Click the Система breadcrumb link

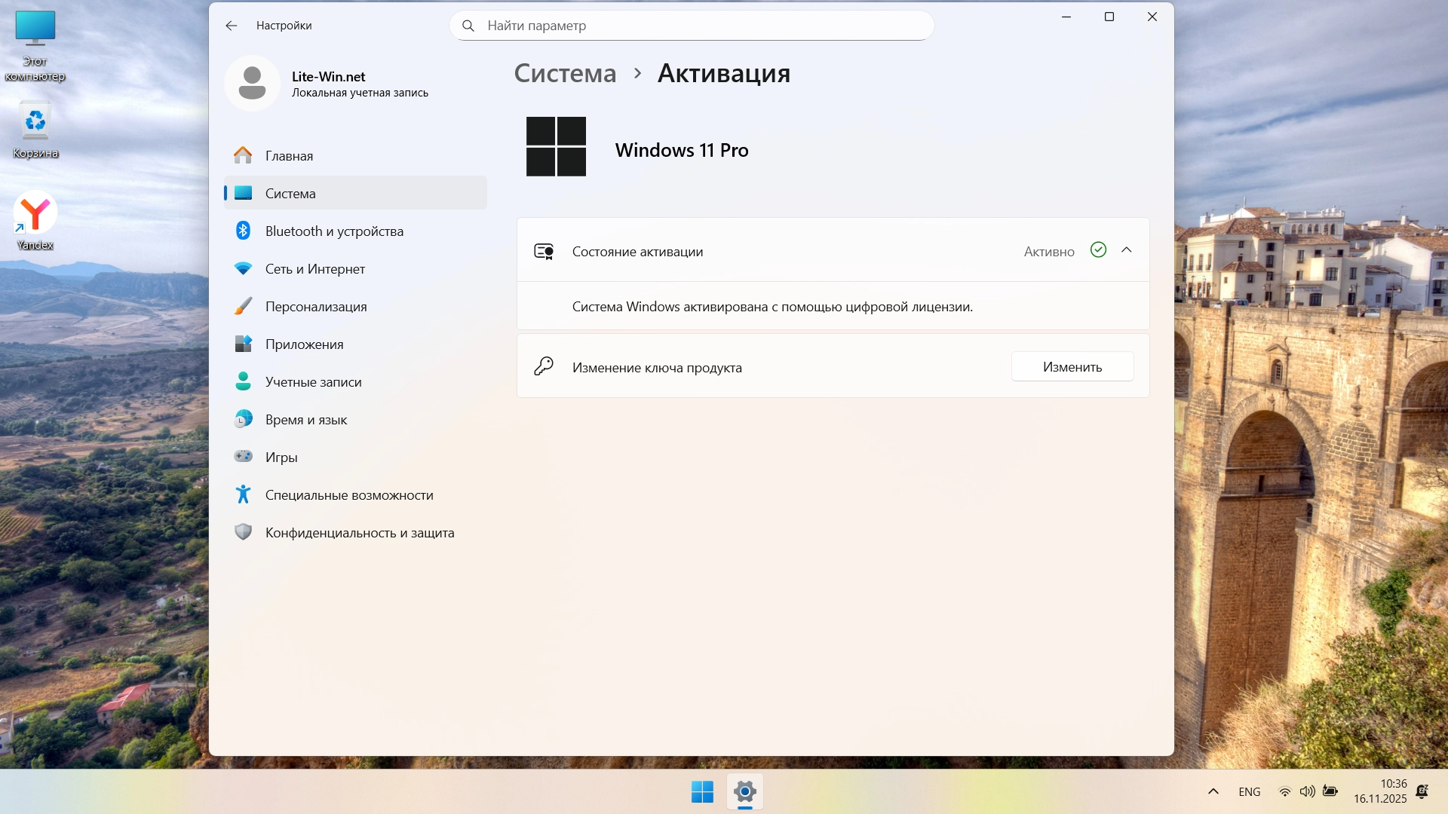565,73
